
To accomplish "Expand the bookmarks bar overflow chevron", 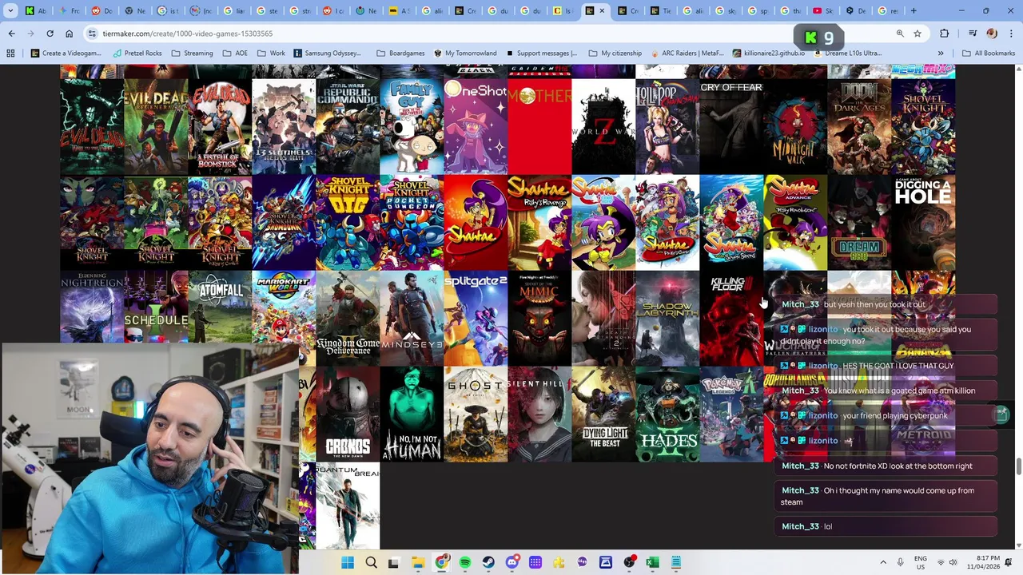I will tap(941, 54).
